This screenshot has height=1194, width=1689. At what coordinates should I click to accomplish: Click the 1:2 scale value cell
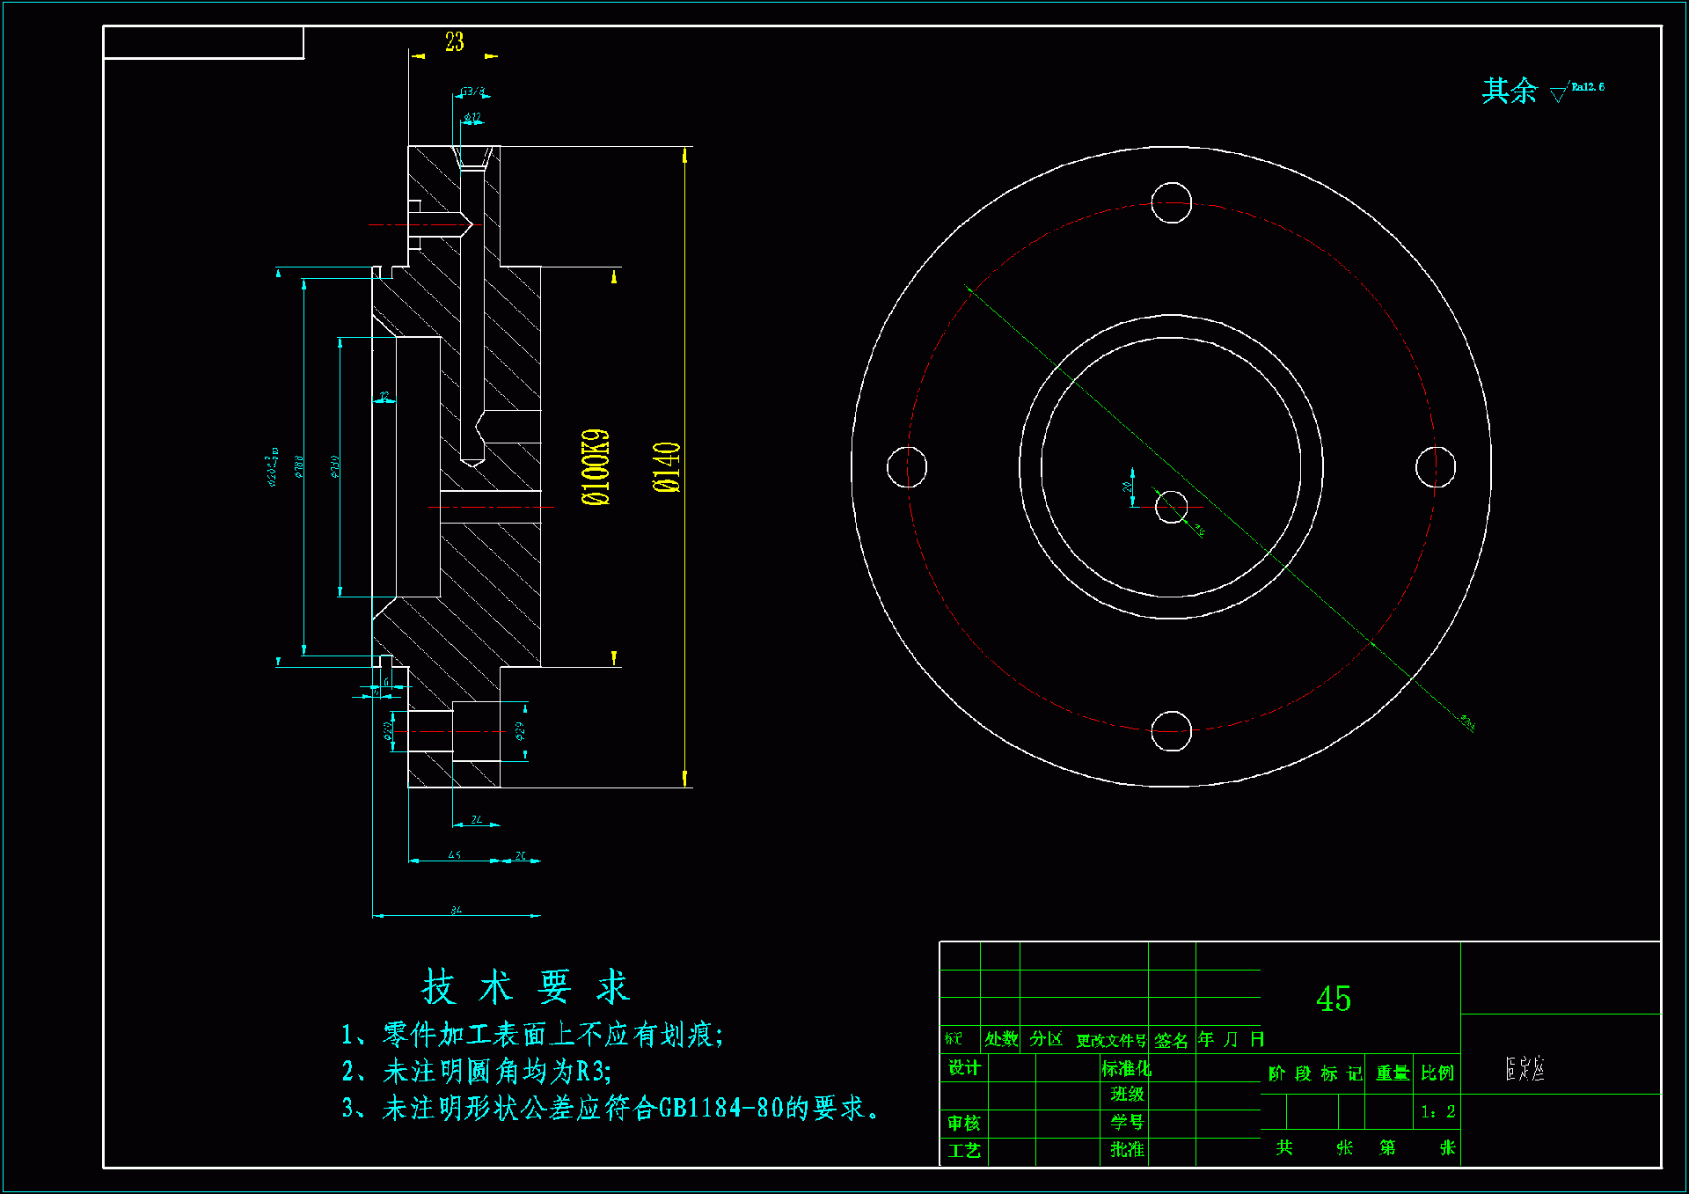coord(1437,1111)
